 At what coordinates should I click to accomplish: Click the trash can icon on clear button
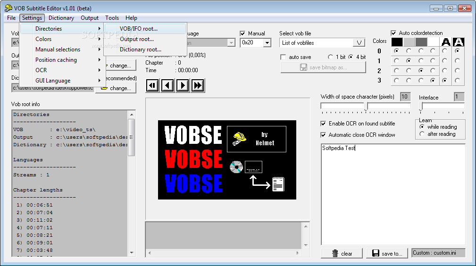(335, 253)
